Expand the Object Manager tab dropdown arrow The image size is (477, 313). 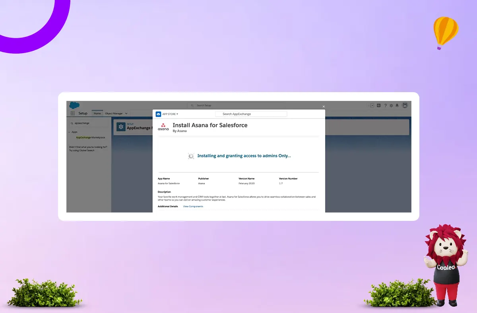click(126, 114)
